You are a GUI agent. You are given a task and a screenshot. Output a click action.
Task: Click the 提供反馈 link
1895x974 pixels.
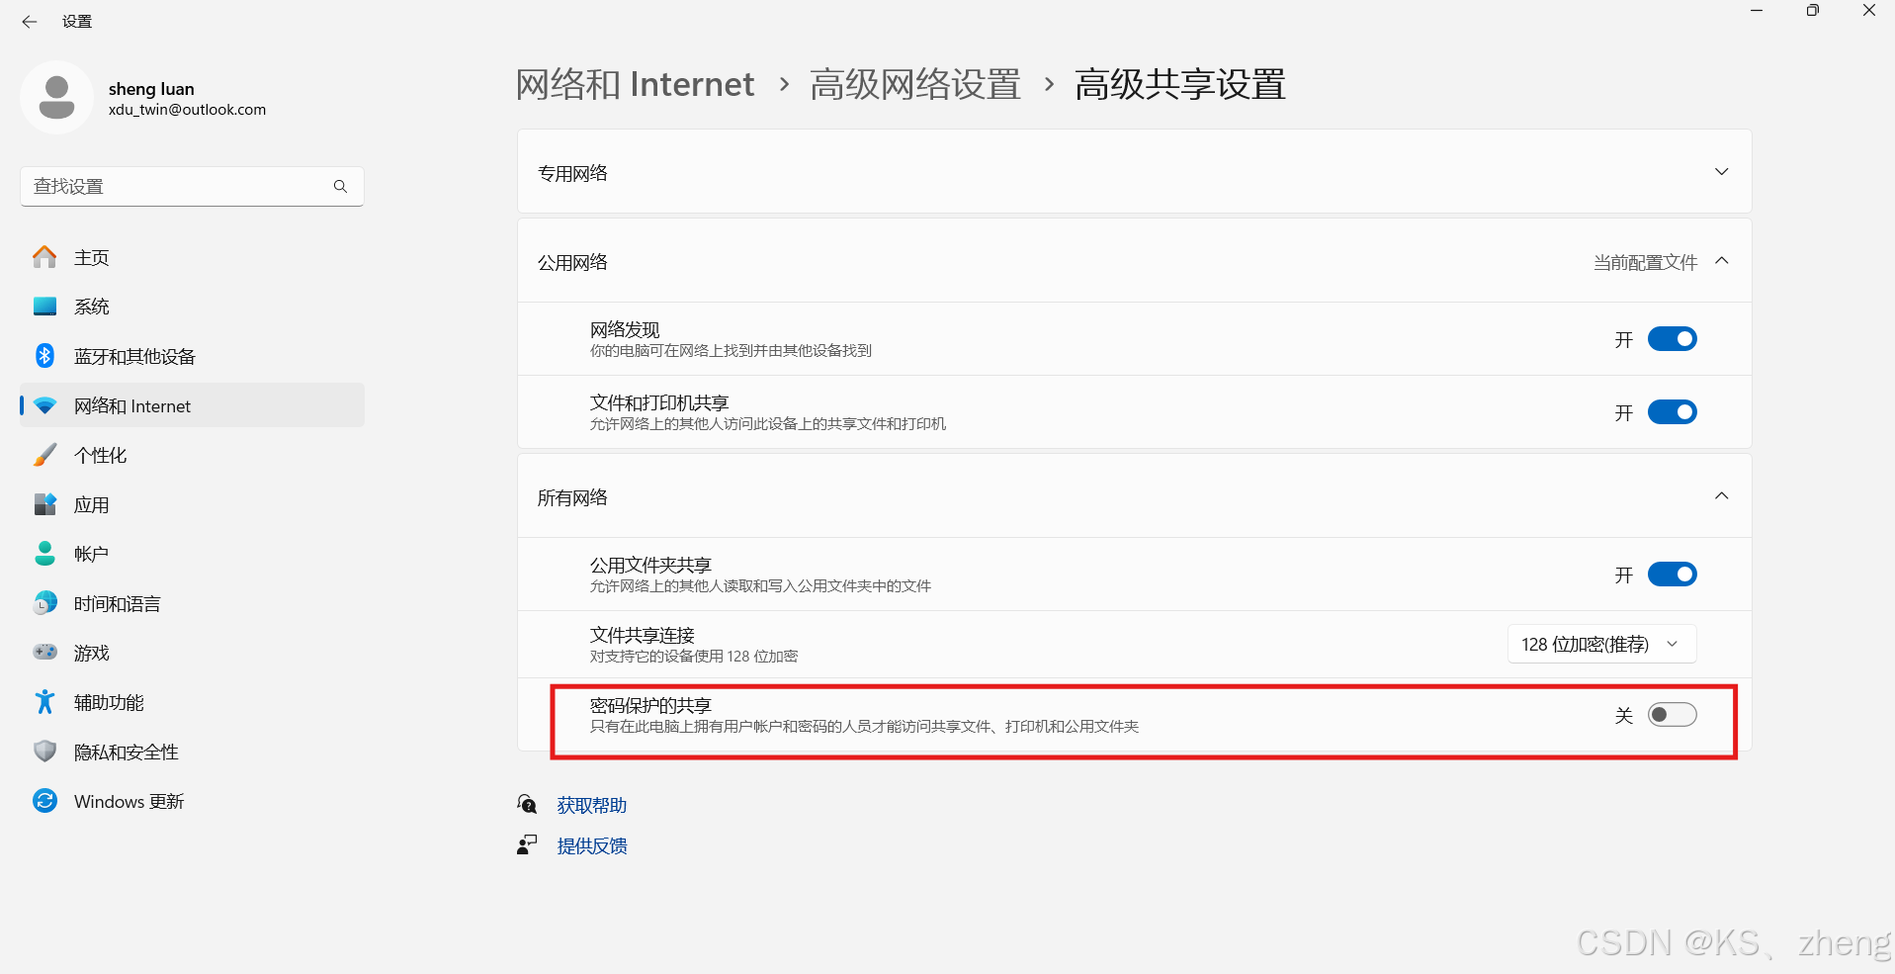click(592, 845)
